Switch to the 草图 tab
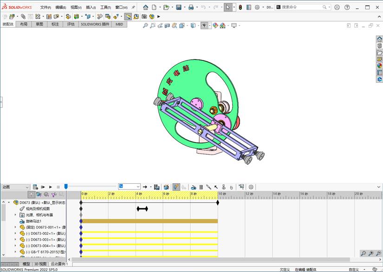383x272 pixels. [x=39, y=24]
